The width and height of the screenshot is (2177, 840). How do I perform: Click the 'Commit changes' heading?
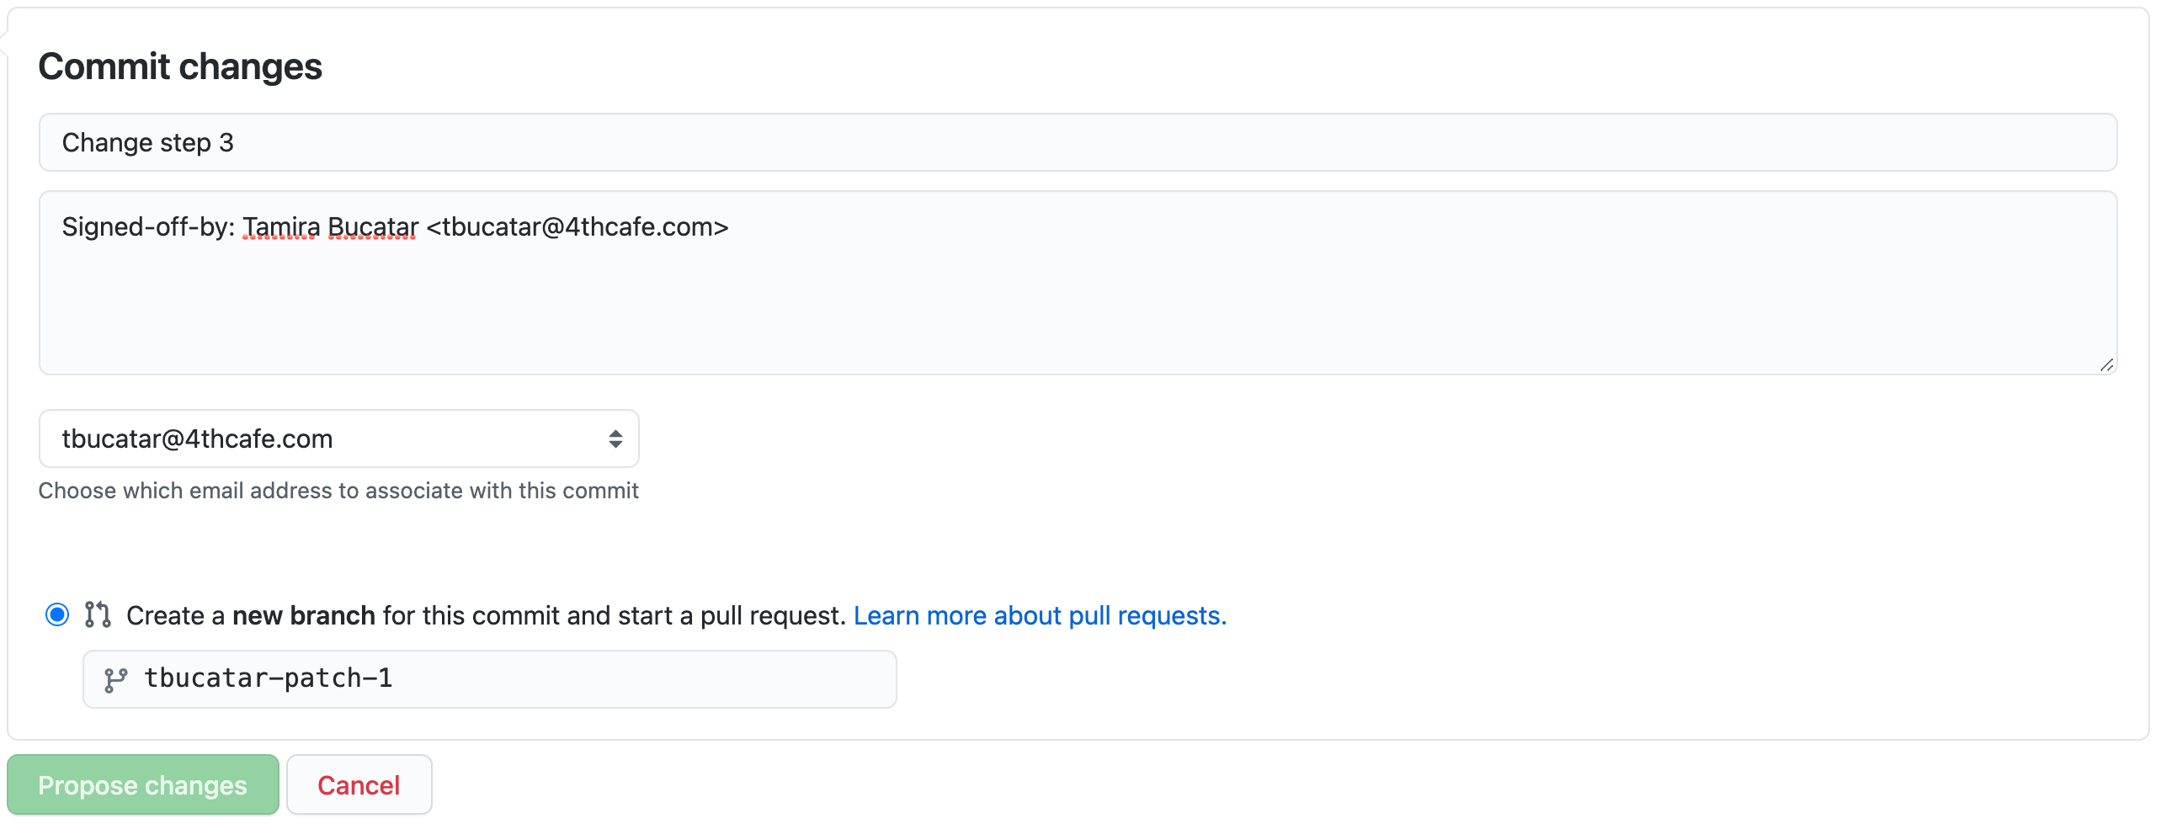pyautogui.click(x=180, y=66)
